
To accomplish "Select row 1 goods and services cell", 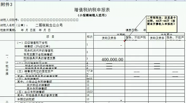I will click(109, 45).
